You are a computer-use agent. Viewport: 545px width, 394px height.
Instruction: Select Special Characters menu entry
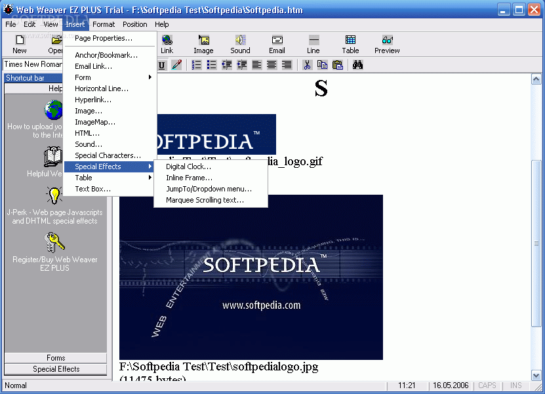[x=110, y=155]
